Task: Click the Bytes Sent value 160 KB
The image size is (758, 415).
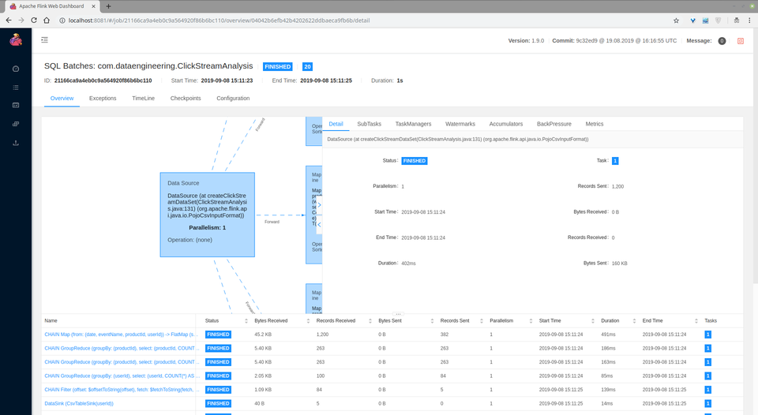Action: click(x=619, y=264)
